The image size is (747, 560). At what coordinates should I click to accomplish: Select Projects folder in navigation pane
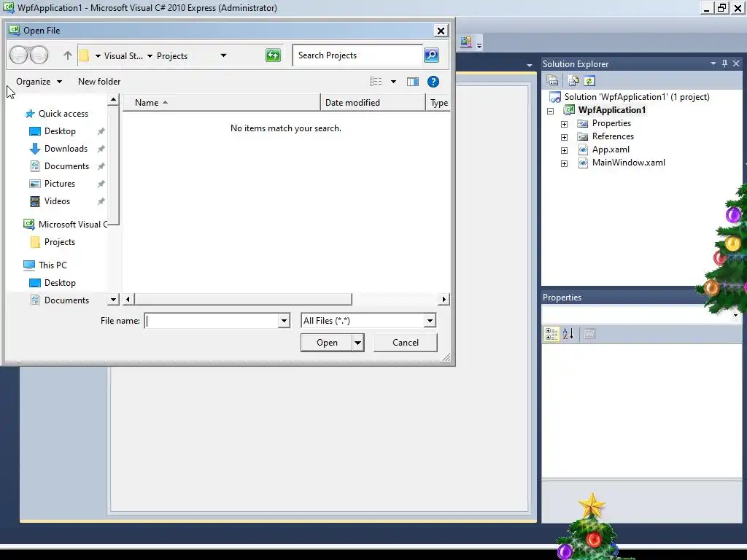click(x=60, y=242)
